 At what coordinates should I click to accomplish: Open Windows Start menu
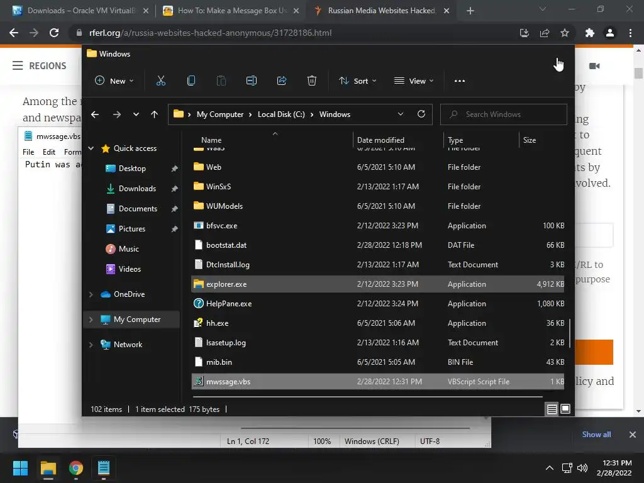point(20,468)
